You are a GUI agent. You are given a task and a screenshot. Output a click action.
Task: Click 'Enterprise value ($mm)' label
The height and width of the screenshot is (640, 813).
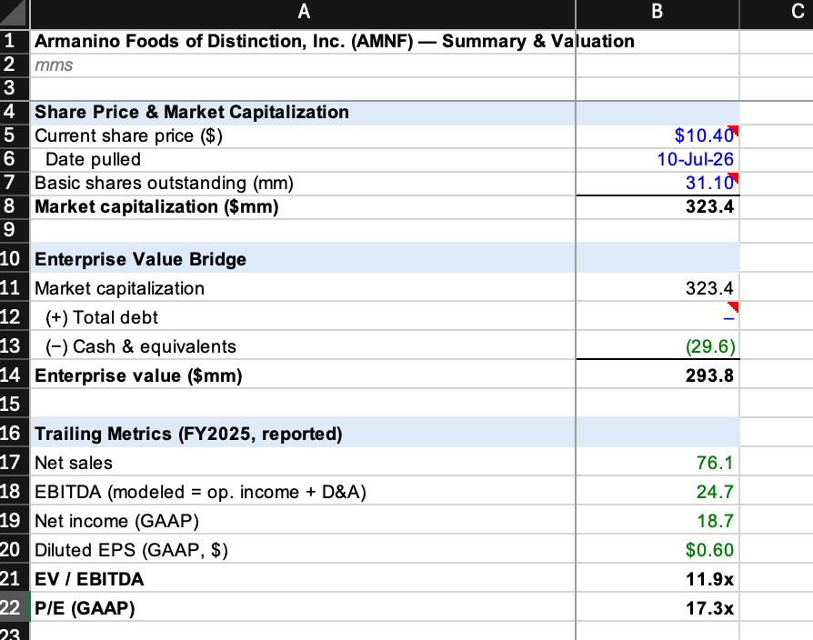pos(304,375)
